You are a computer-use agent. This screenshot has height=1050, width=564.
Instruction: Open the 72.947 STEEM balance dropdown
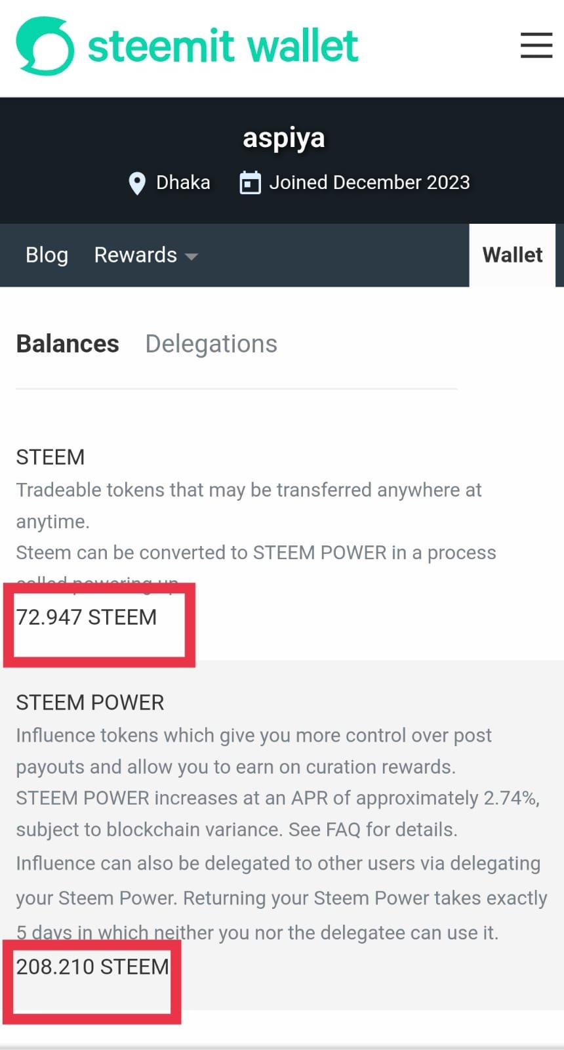(x=87, y=618)
